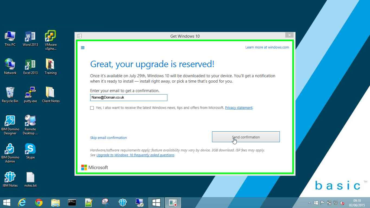Open the Privacy statement link

click(239, 108)
